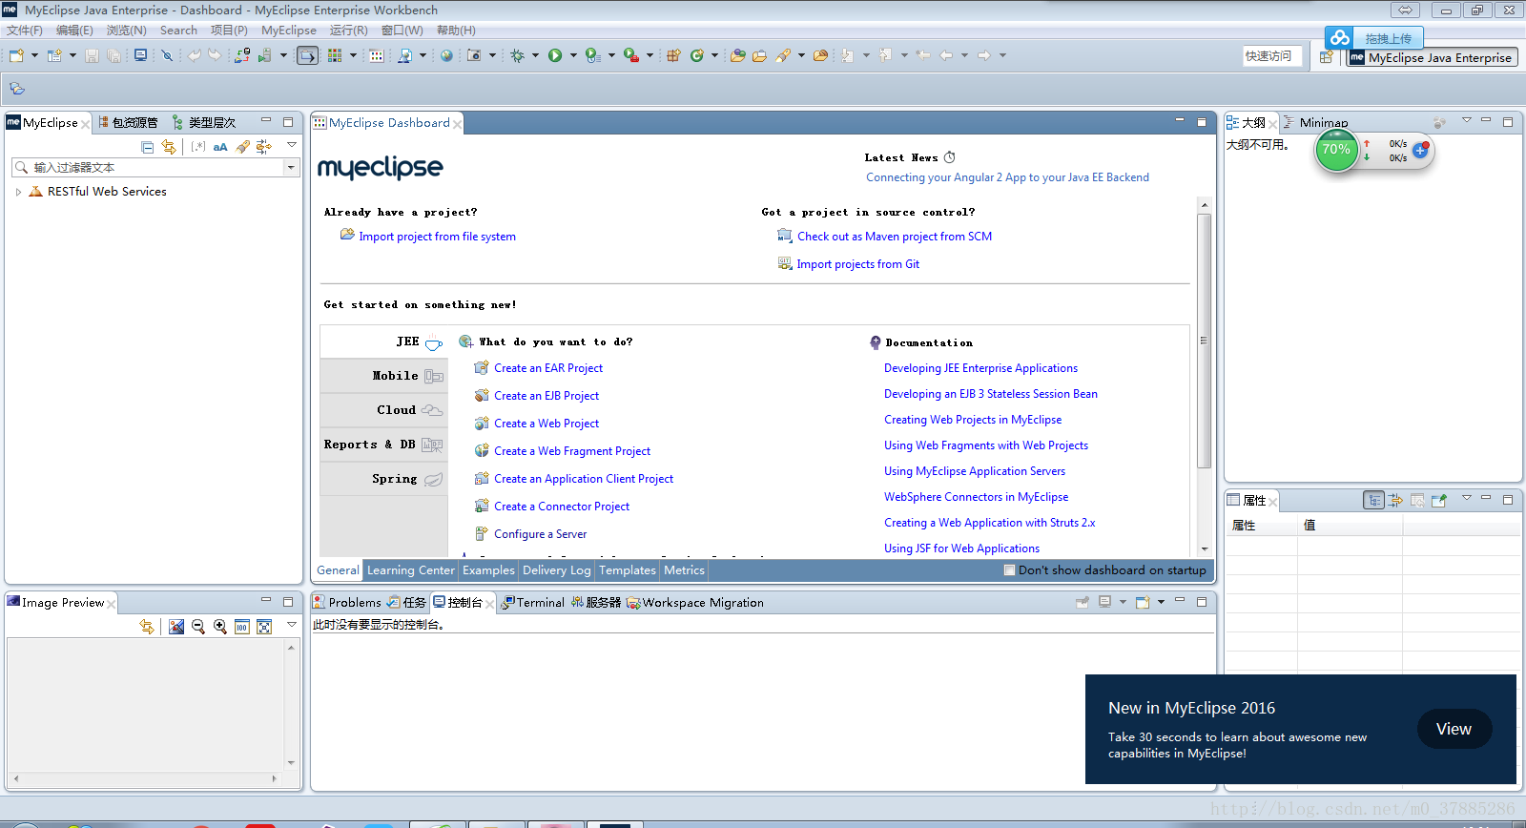Switch to the Terminal tab
The width and height of the screenshot is (1526, 828).
[x=533, y=603]
